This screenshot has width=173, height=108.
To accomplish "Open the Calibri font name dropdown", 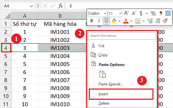I will 105,14.
